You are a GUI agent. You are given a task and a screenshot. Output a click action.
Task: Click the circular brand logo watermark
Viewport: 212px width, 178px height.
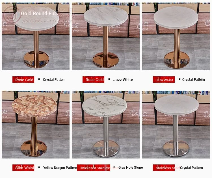click(12, 15)
